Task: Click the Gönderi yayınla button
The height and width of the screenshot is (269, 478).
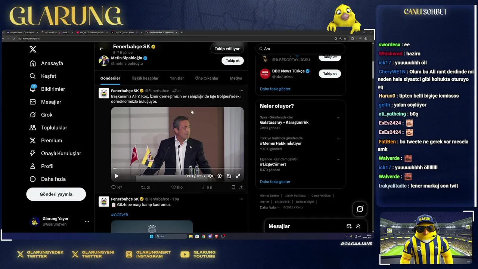Action: pos(56,194)
